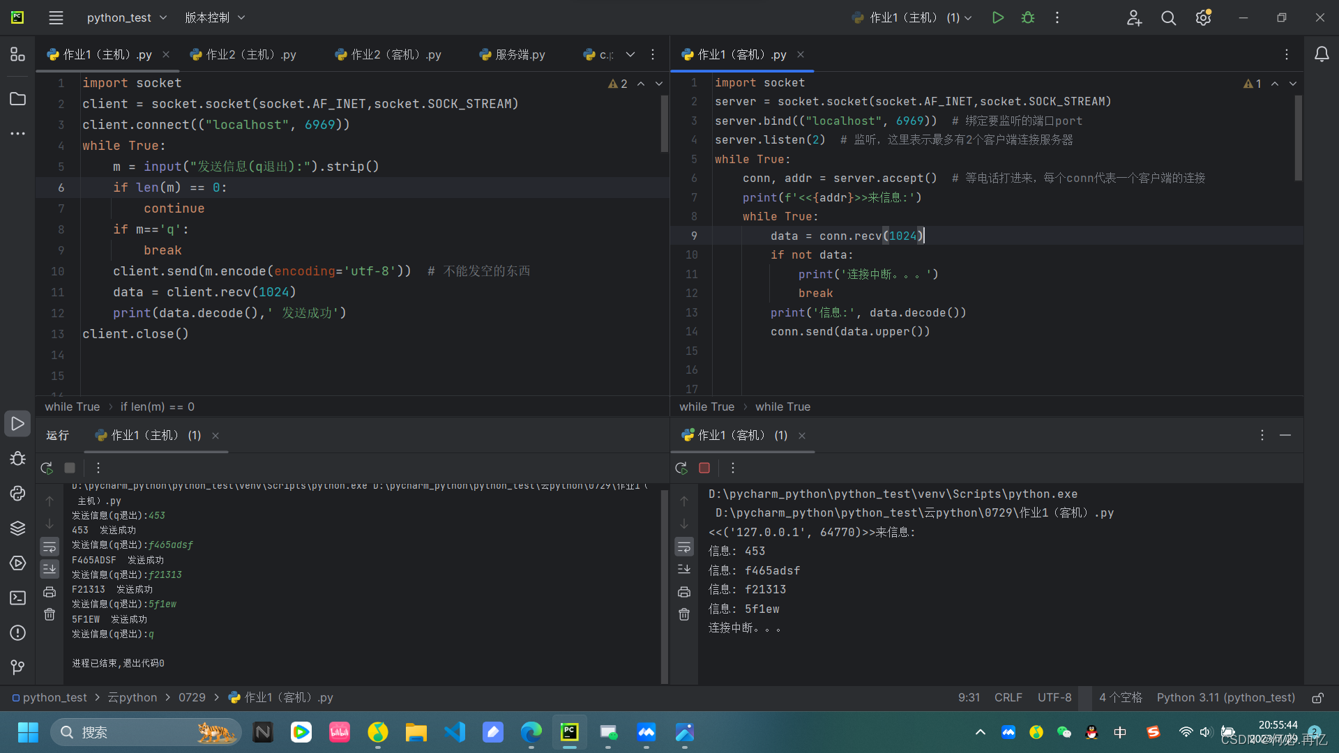Open the 作业1（主机）run configuration dropdown
Screen dimensions: 1339x753
pos(910,17)
